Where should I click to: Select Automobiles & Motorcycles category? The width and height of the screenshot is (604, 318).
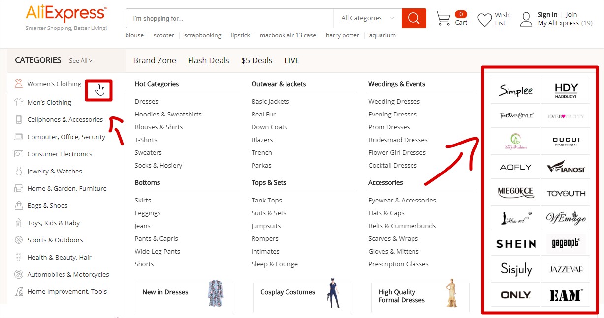[x=68, y=274]
